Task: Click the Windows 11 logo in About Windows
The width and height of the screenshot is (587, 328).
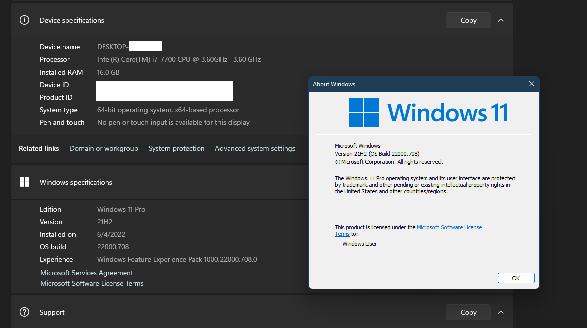Action: (x=428, y=113)
